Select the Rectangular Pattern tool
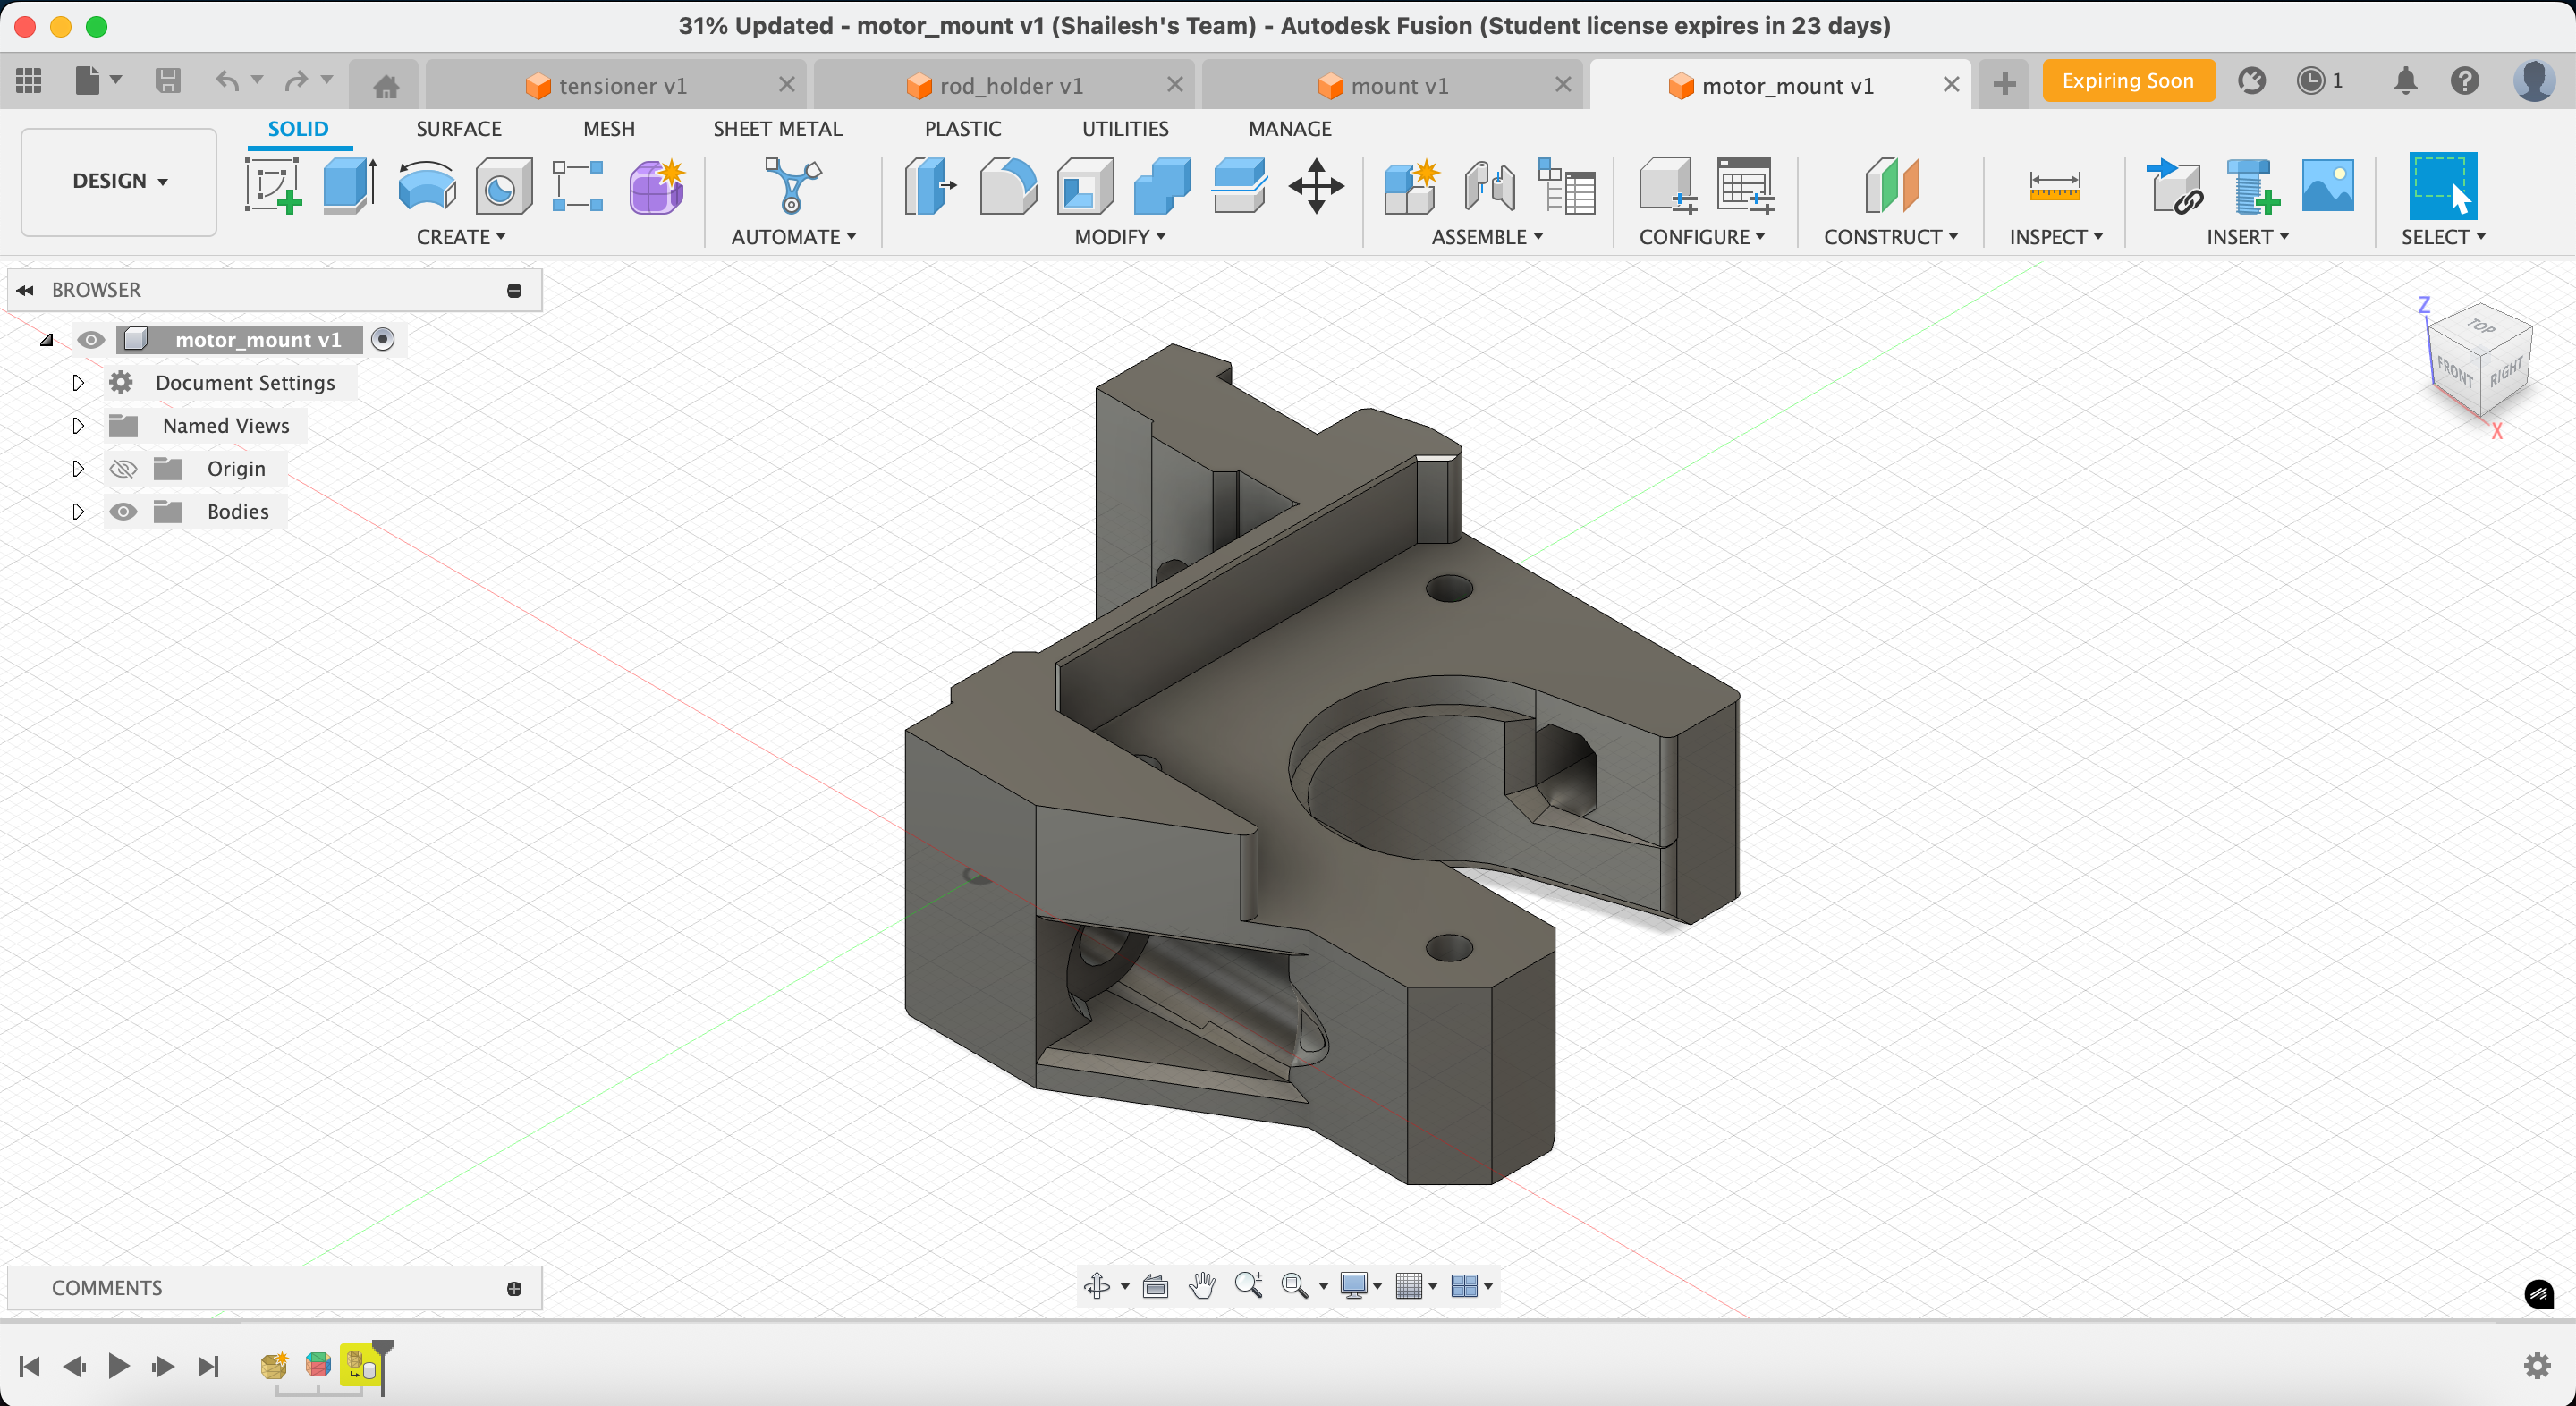The image size is (2576, 1406). click(578, 185)
